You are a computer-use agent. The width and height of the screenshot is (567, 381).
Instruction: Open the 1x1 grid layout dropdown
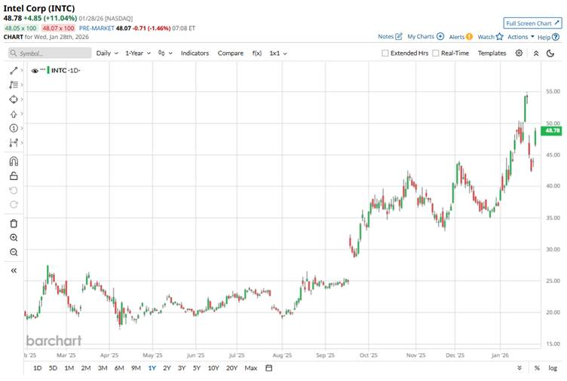(x=278, y=53)
